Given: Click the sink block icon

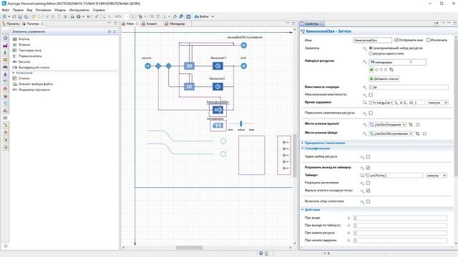Looking at the screenshot, I should pos(243,66).
